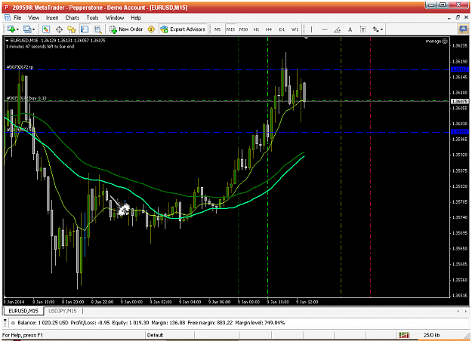Open the Tools menu

(92, 18)
